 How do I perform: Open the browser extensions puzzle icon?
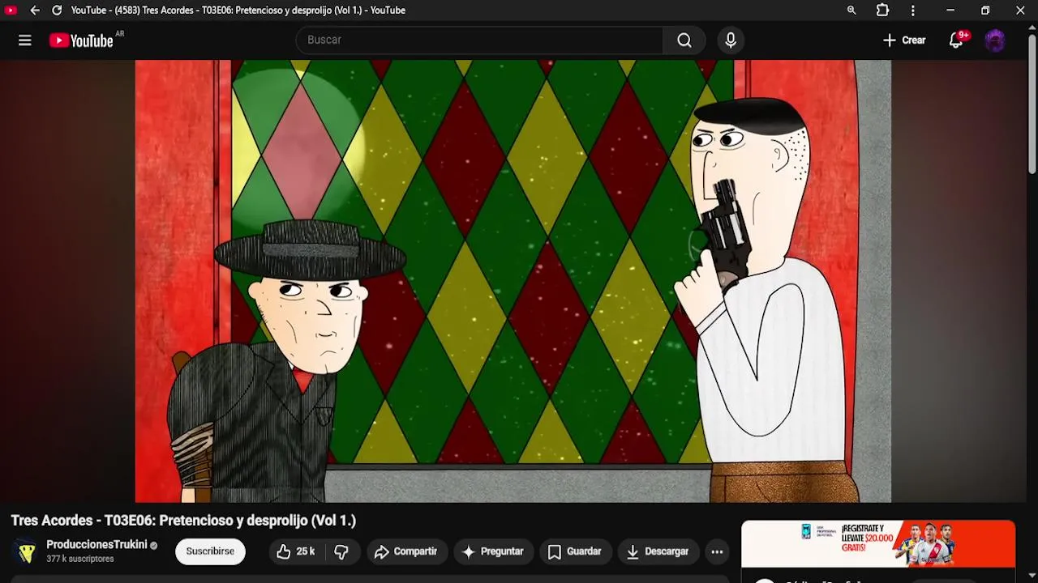[x=882, y=11]
